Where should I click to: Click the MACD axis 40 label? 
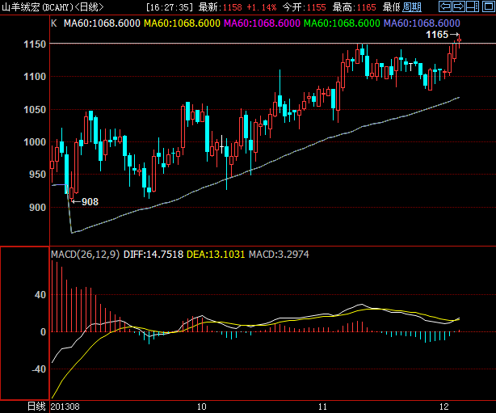pos(40,295)
